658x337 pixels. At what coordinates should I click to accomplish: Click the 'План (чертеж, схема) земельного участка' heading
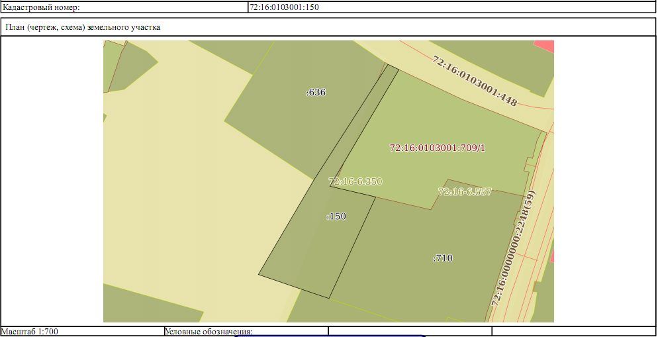[83, 28]
